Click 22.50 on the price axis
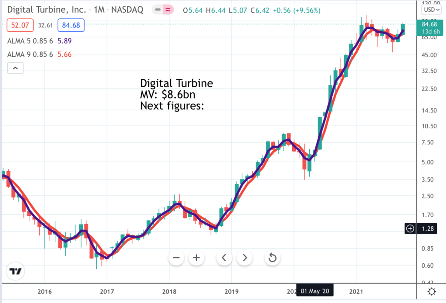The width and height of the screenshot is (446, 303). pos(429,89)
